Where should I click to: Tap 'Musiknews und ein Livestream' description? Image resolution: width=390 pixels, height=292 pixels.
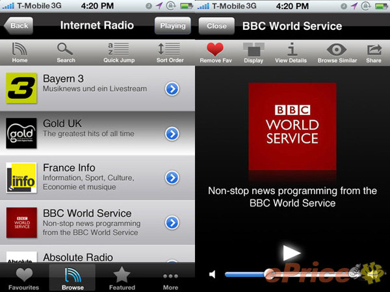click(x=95, y=89)
